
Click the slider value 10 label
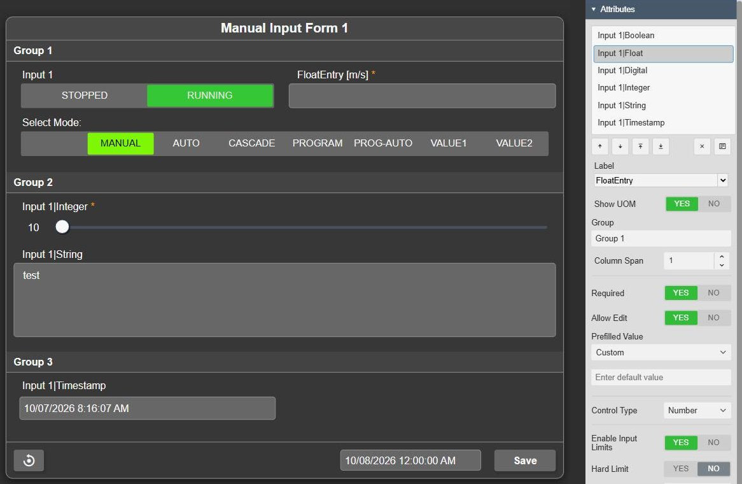tap(34, 228)
